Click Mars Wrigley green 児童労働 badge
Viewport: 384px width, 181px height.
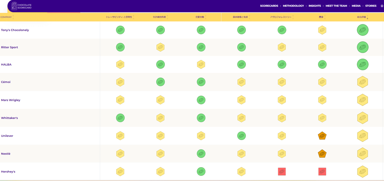(x=201, y=100)
